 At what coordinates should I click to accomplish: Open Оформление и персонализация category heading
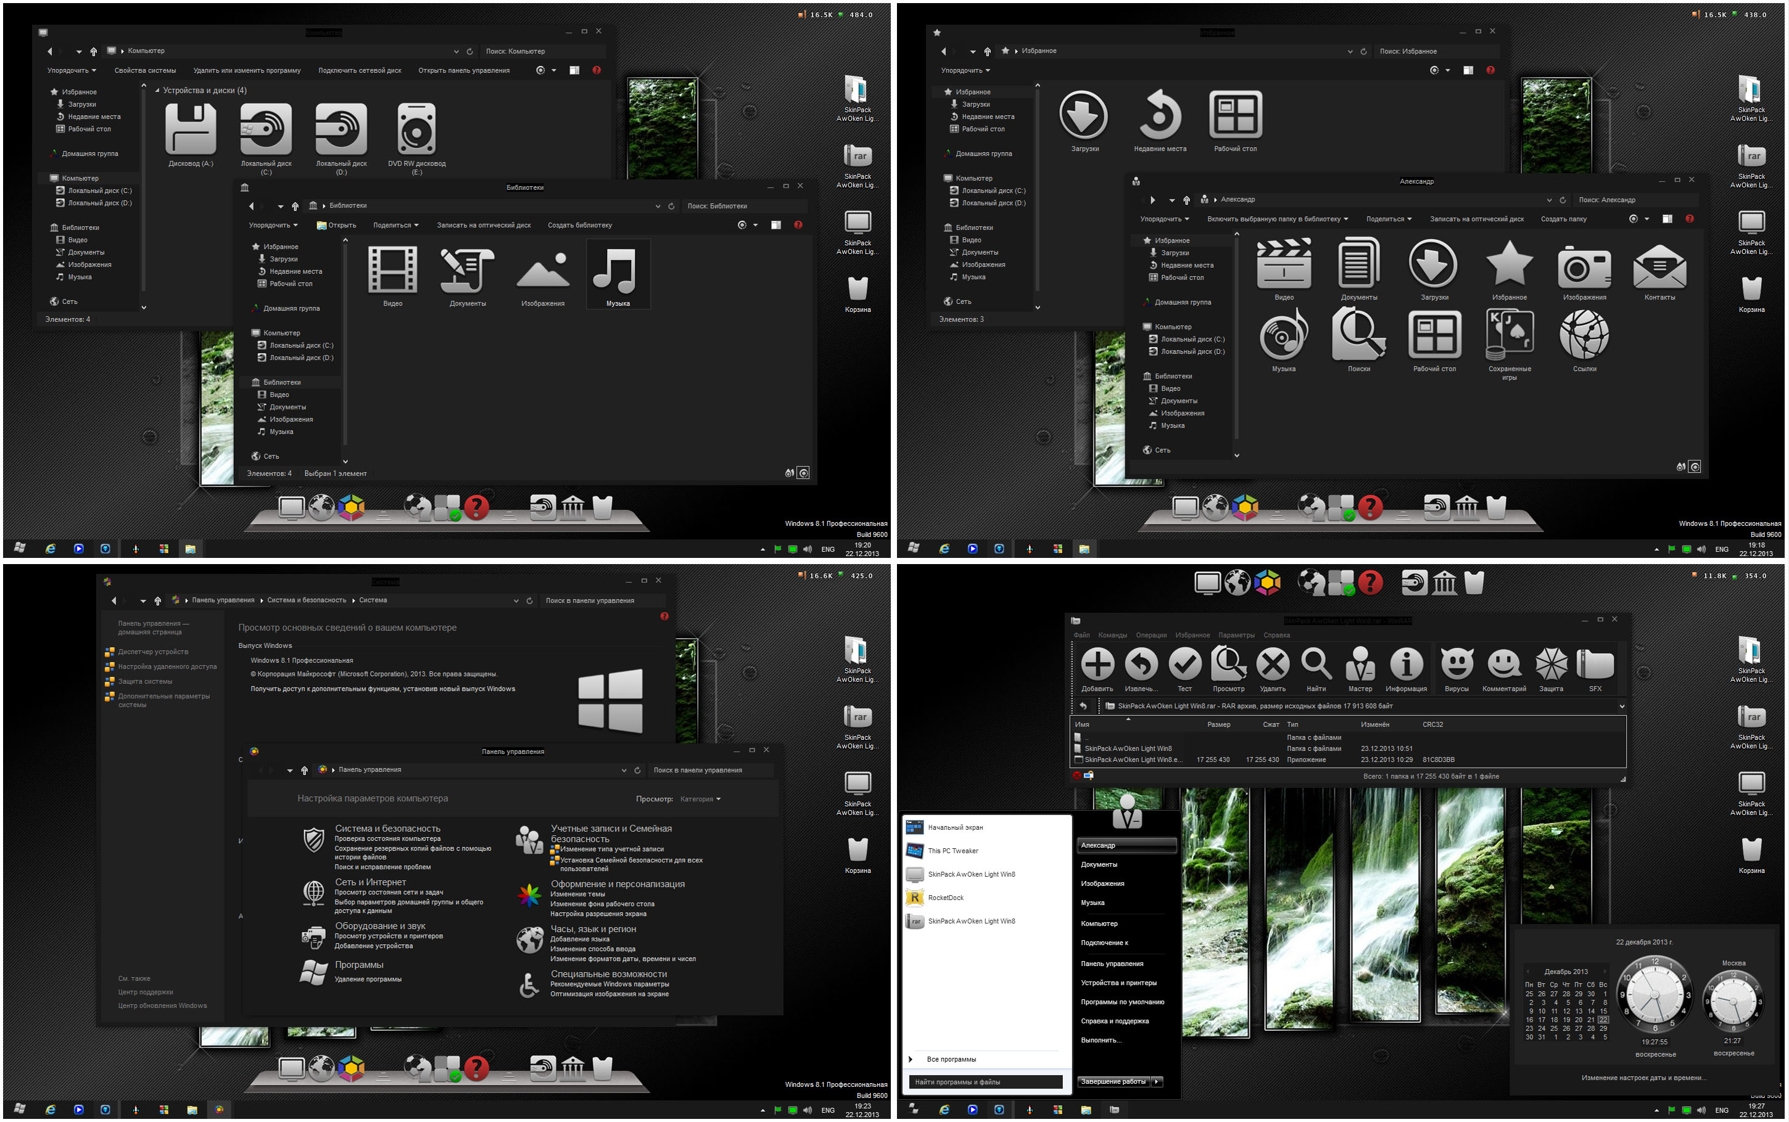pos(618,884)
